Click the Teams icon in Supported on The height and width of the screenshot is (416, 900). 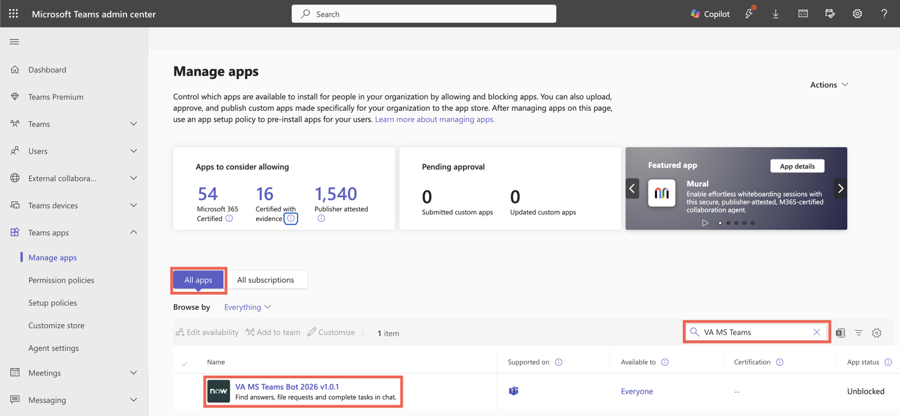(514, 391)
